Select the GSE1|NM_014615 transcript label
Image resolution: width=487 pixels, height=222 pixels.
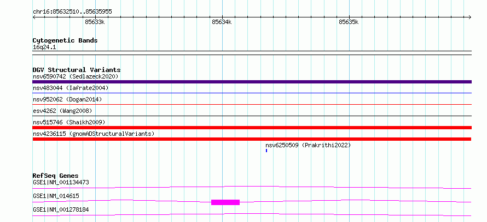pos(56,196)
